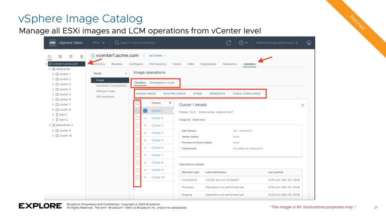Viewport: 386px width, 217px height.
Task: Open the Networks tab
Action: [x=230, y=64]
